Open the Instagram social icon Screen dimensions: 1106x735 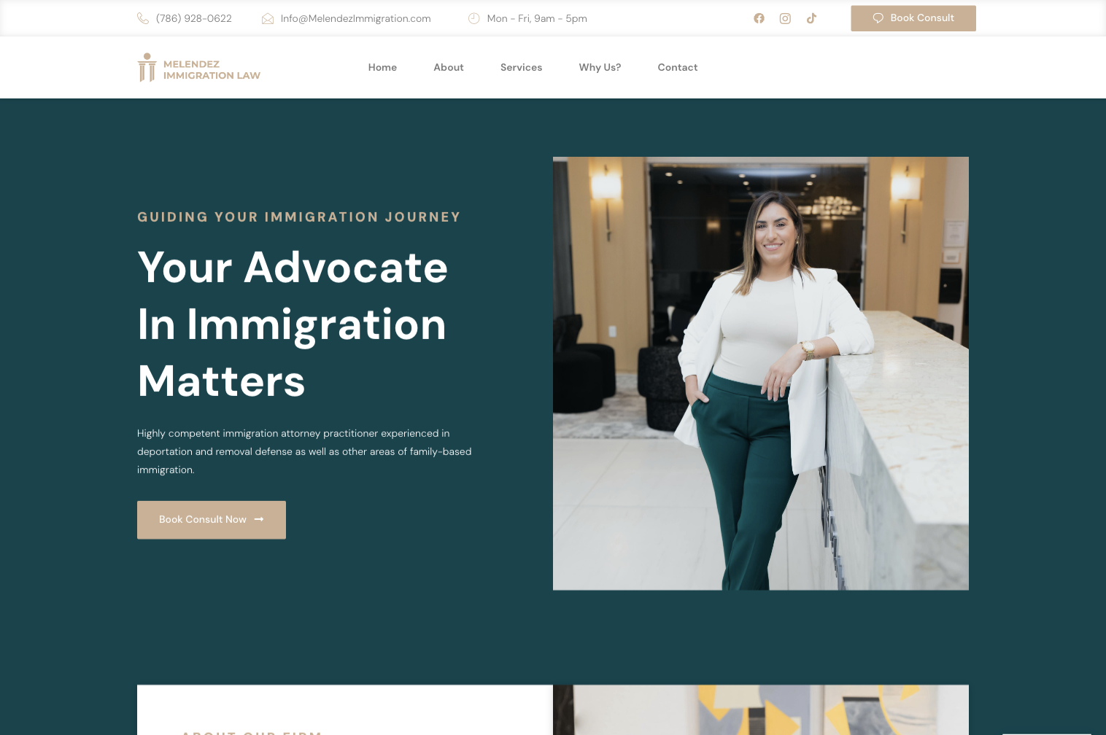pyautogui.click(x=785, y=18)
